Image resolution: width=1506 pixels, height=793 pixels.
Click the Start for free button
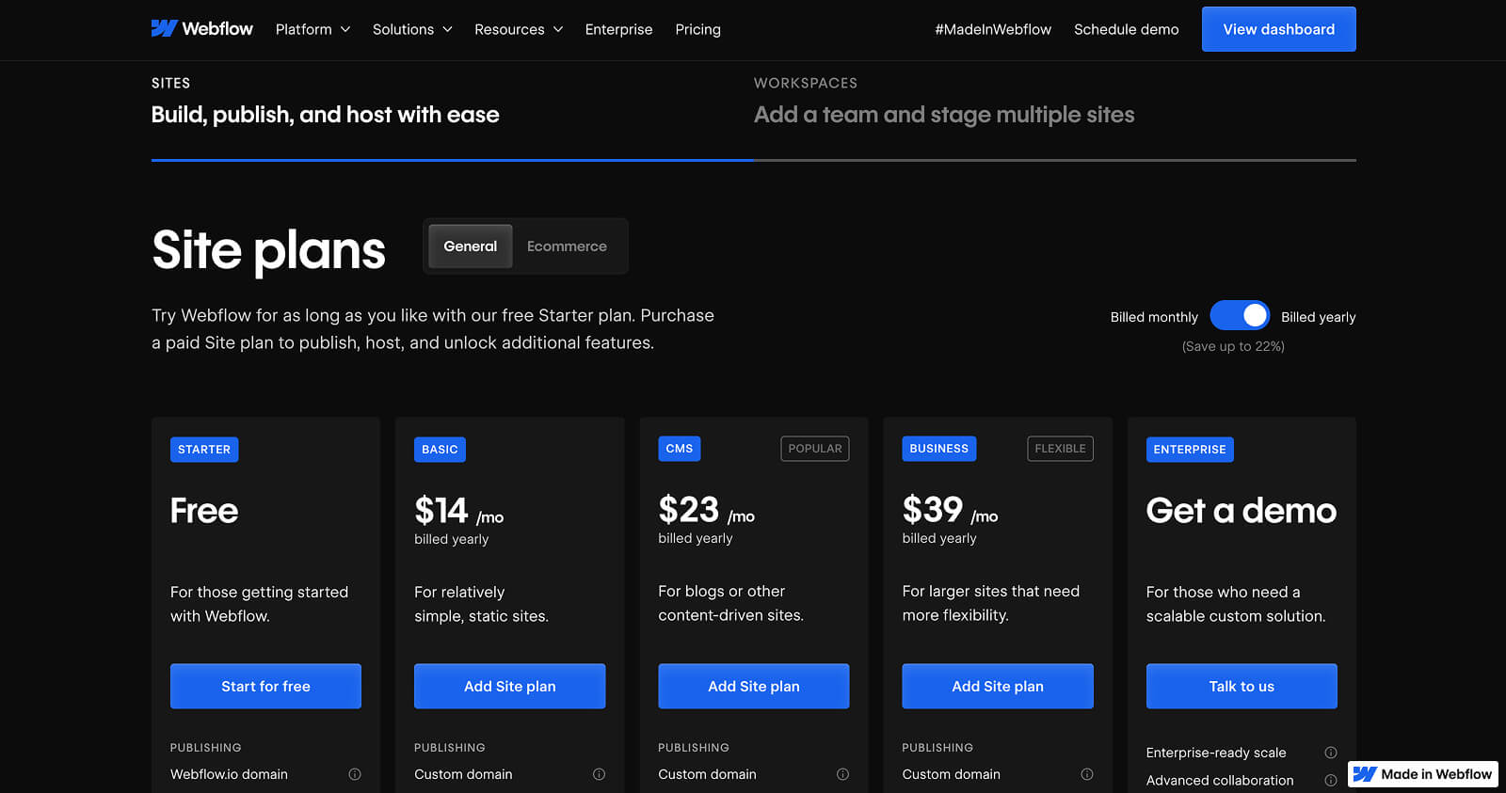tap(265, 686)
